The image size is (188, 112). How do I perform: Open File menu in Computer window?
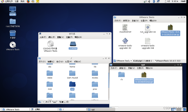click(43, 37)
